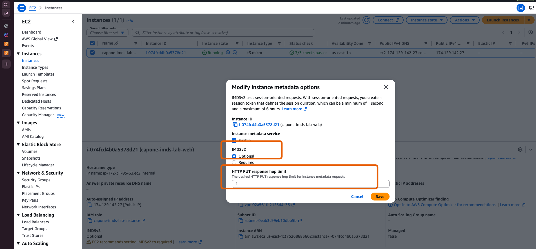Click the Launch instances button

[503, 20]
